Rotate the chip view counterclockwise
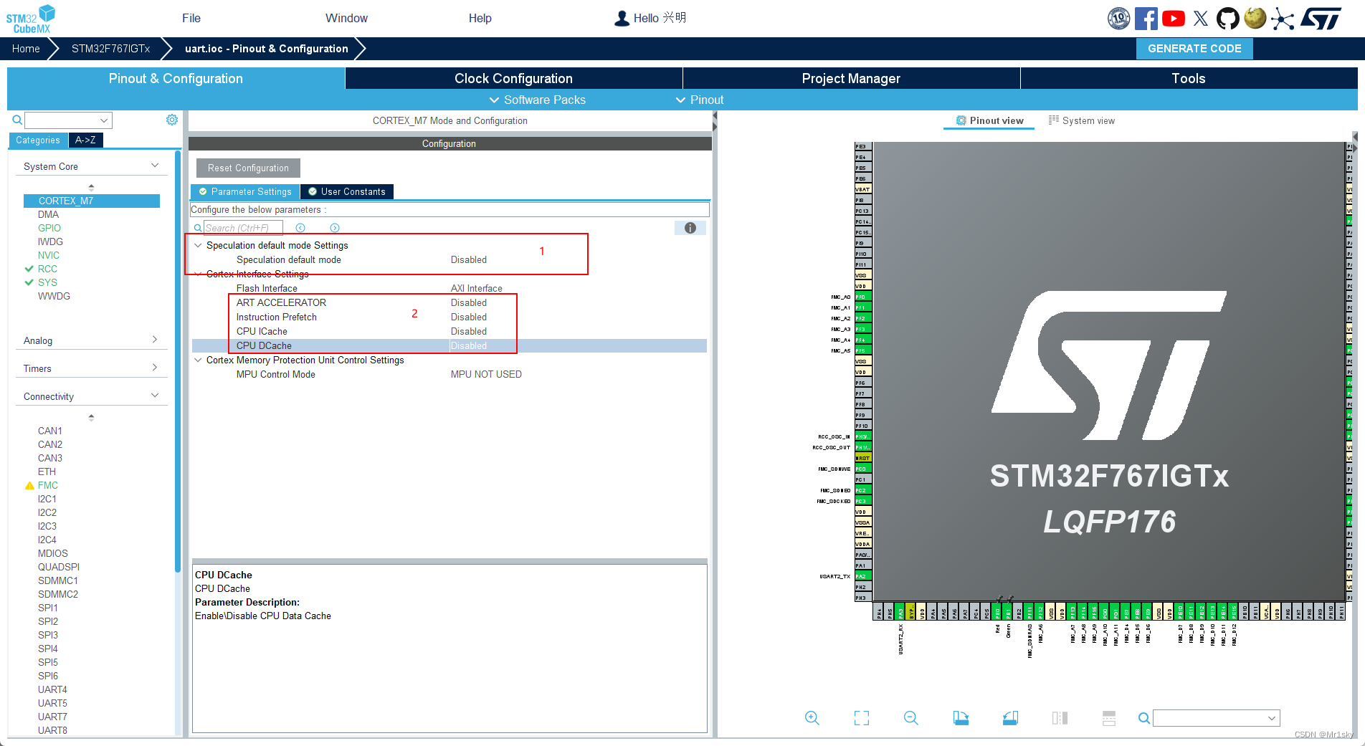The image size is (1365, 746). pos(1009,717)
